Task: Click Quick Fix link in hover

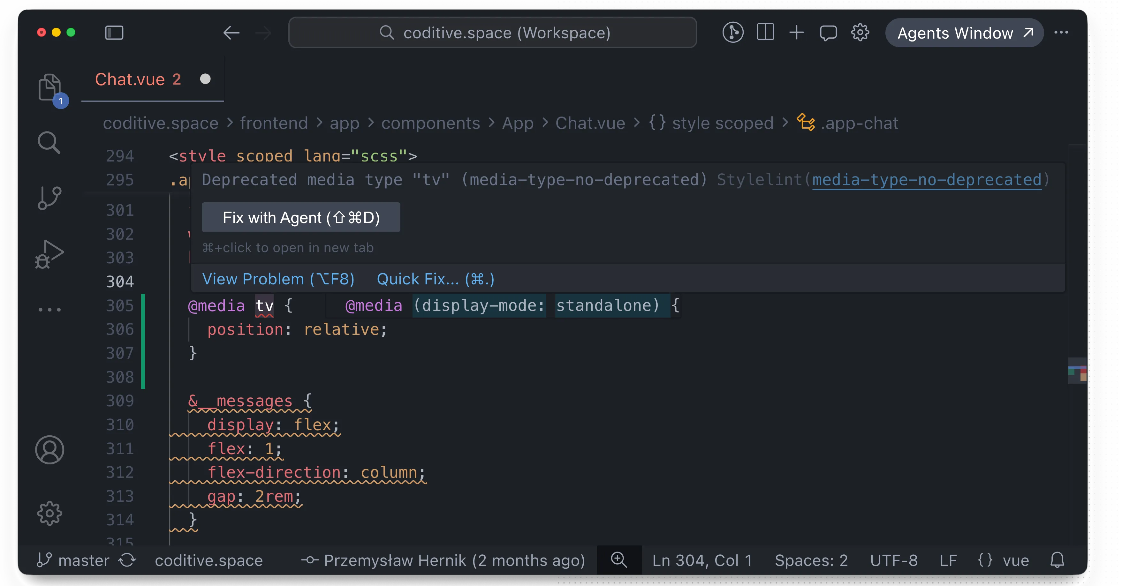Action: pyautogui.click(x=435, y=279)
